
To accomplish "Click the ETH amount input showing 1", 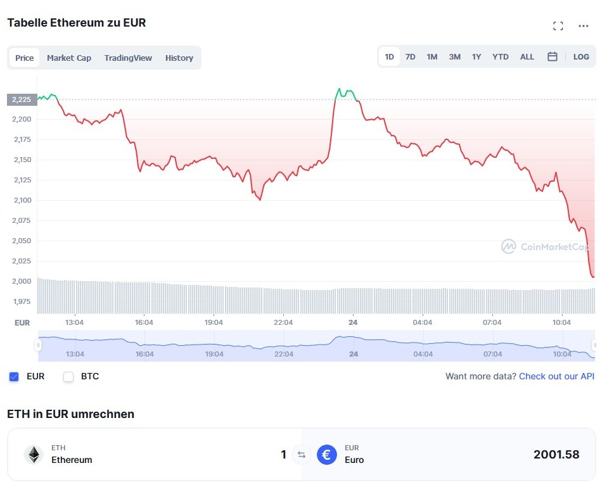I will click(283, 455).
